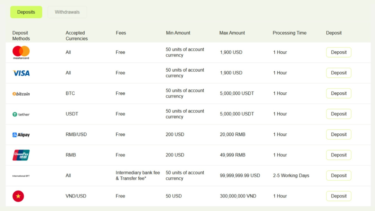Select the UnionPay card logo
Screen dimensions: 375x211
point(21,155)
